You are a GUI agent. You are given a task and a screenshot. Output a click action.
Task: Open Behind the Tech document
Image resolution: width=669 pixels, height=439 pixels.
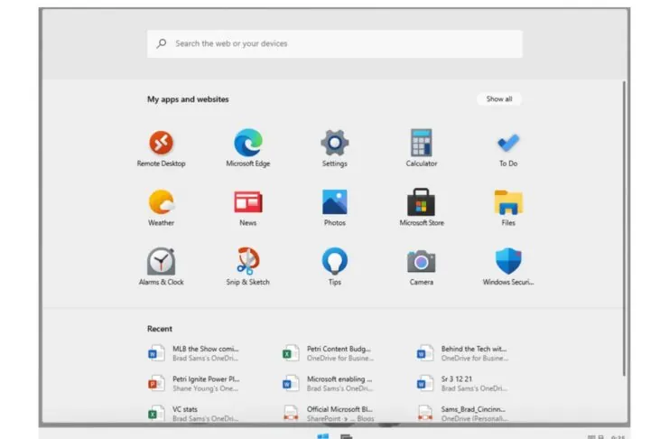(x=462, y=353)
